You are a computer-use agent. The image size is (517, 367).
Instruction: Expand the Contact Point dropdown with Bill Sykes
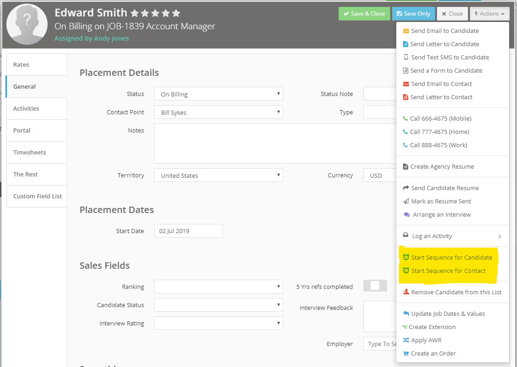(x=218, y=112)
